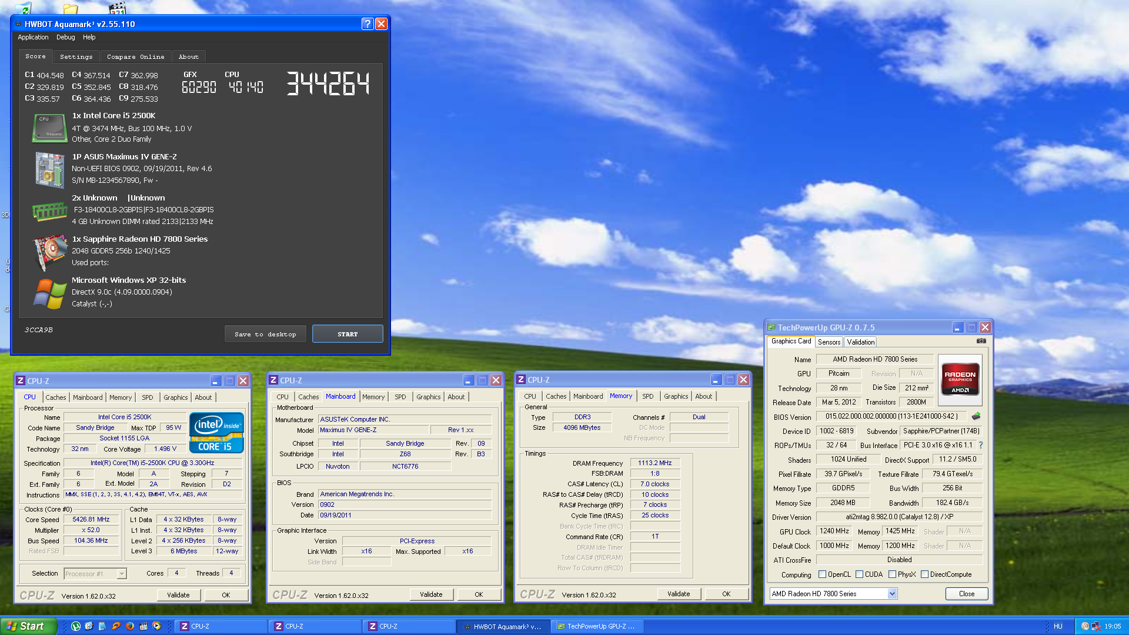This screenshot has height=635, width=1129.
Task: Click Save to desktop in Aquamark
Action: tap(265, 334)
